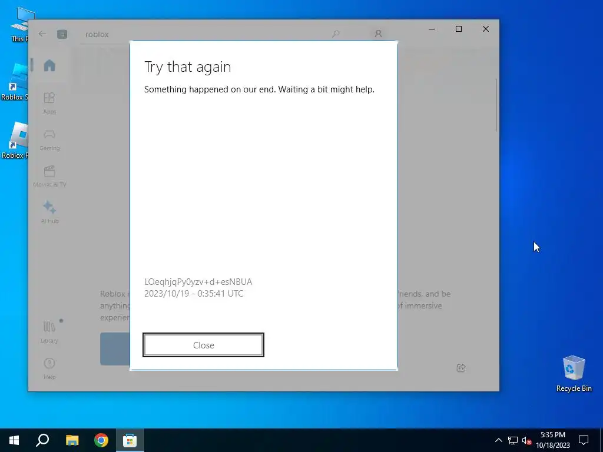Image resolution: width=603 pixels, height=452 pixels.
Task: Open the notification Action Center
Action: click(x=584, y=440)
